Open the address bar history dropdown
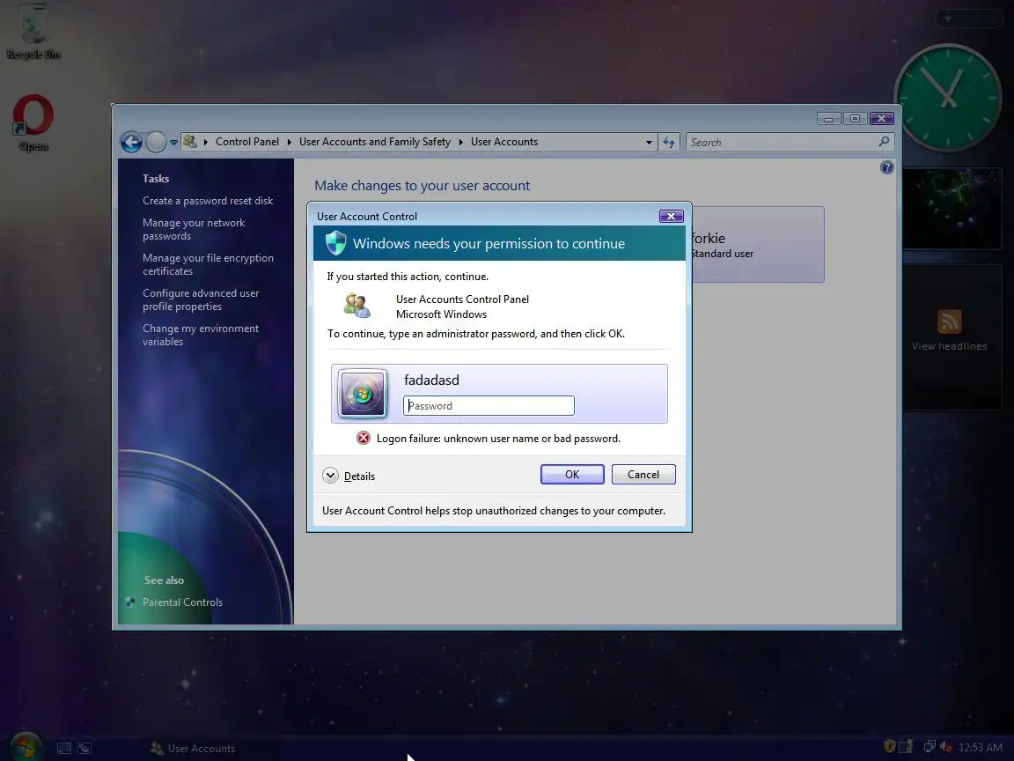The width and height of the screenshot is (1014, 761). point(649,143)
